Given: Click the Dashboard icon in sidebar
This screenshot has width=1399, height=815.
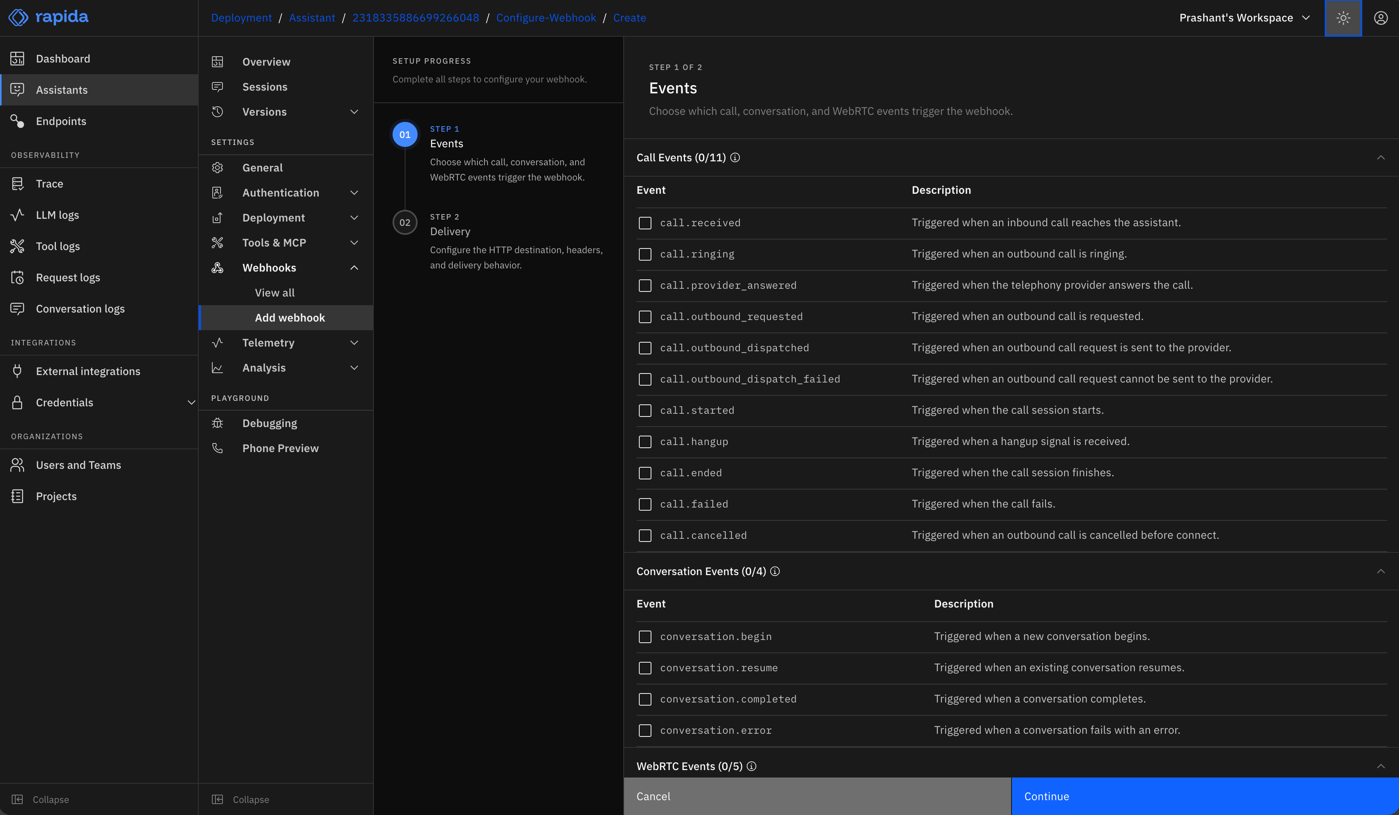Looking at the screenshot, I should [17, 58].
